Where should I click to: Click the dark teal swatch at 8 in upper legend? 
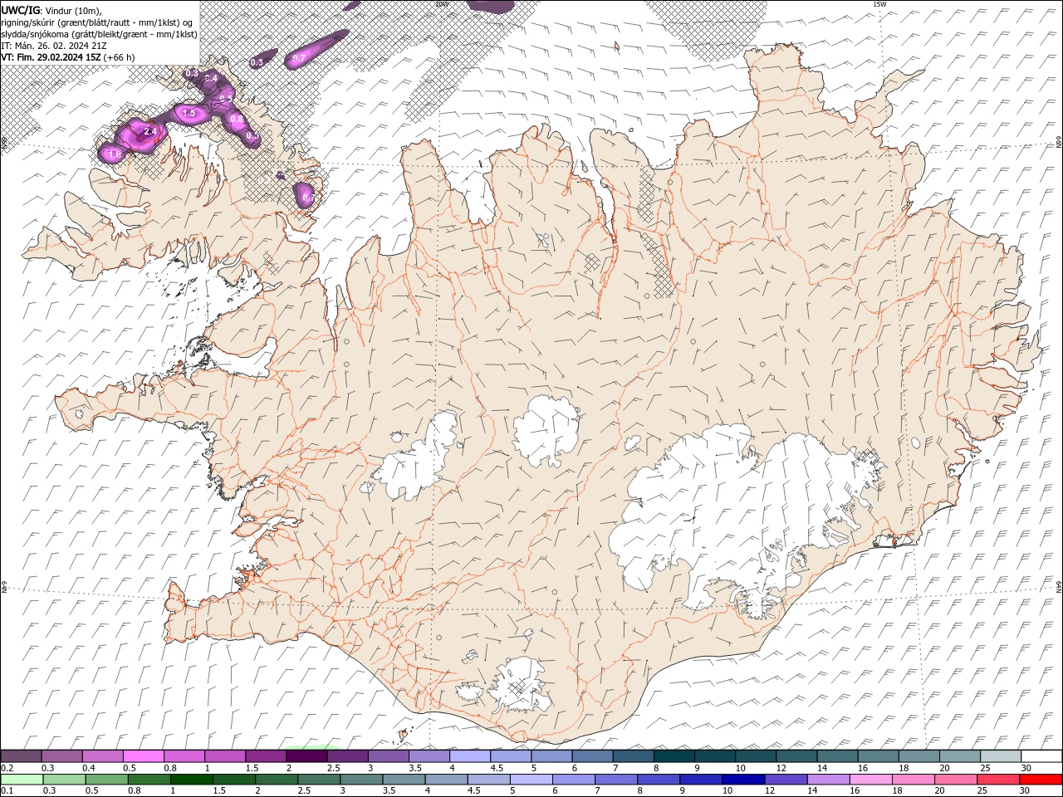tap(674, 756)
